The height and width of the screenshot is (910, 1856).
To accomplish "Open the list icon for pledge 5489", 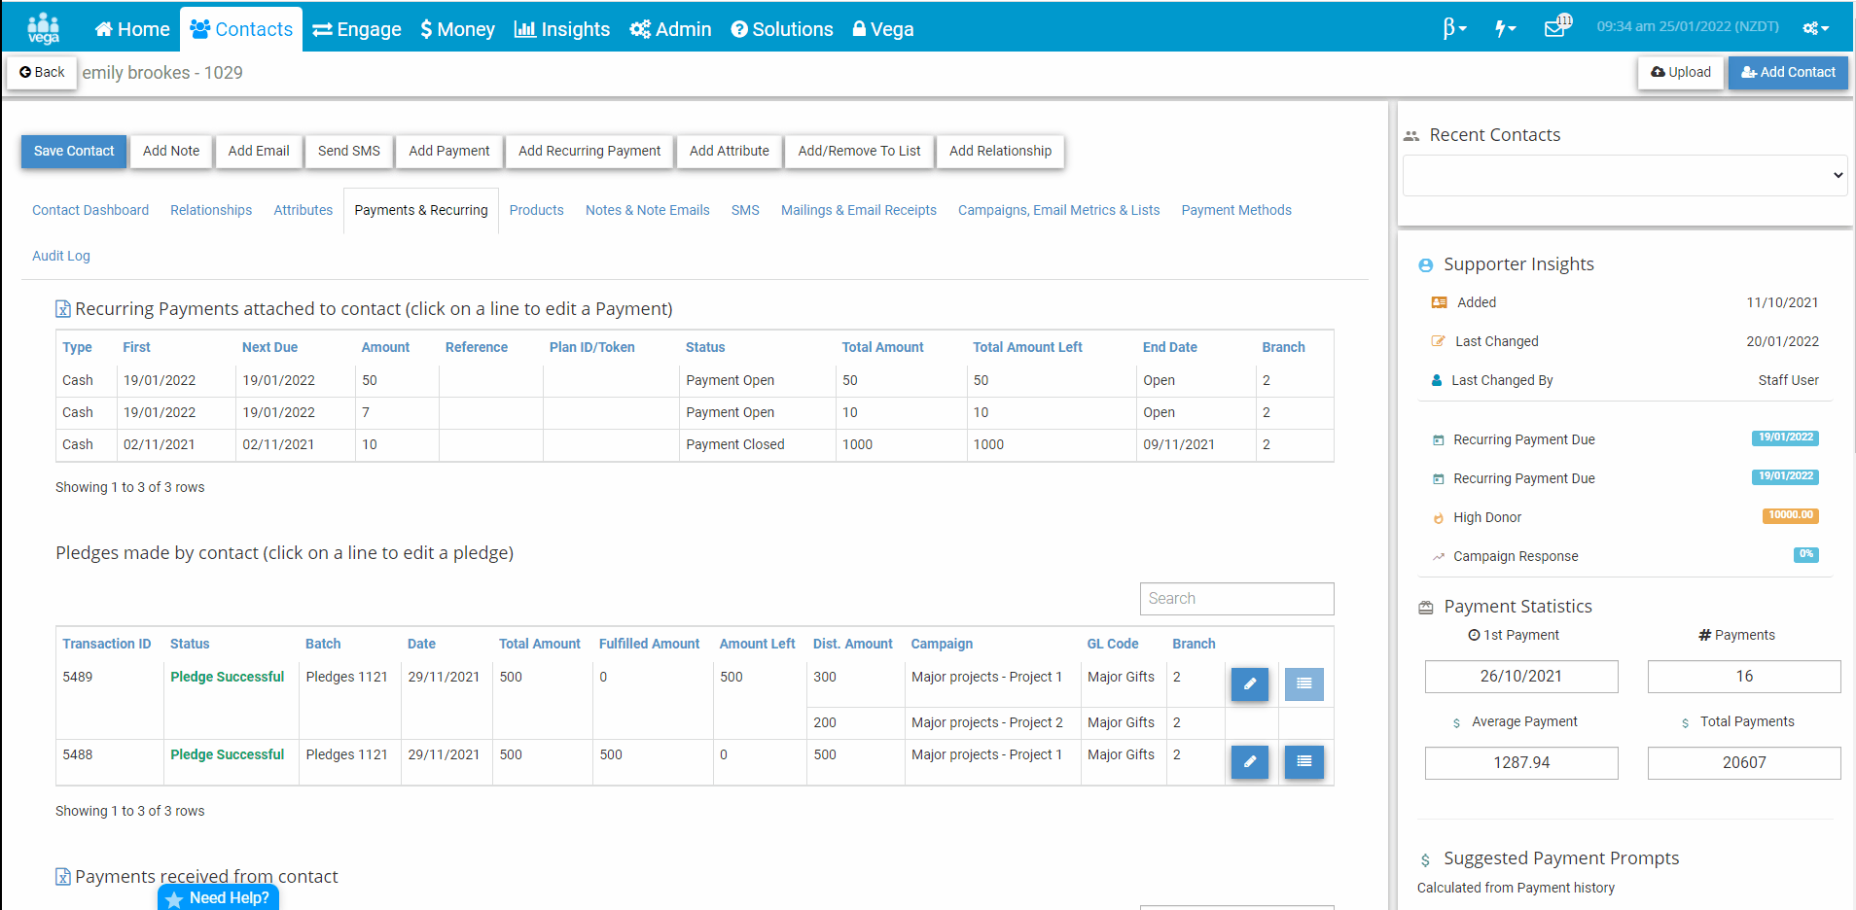I will 1303,684.
